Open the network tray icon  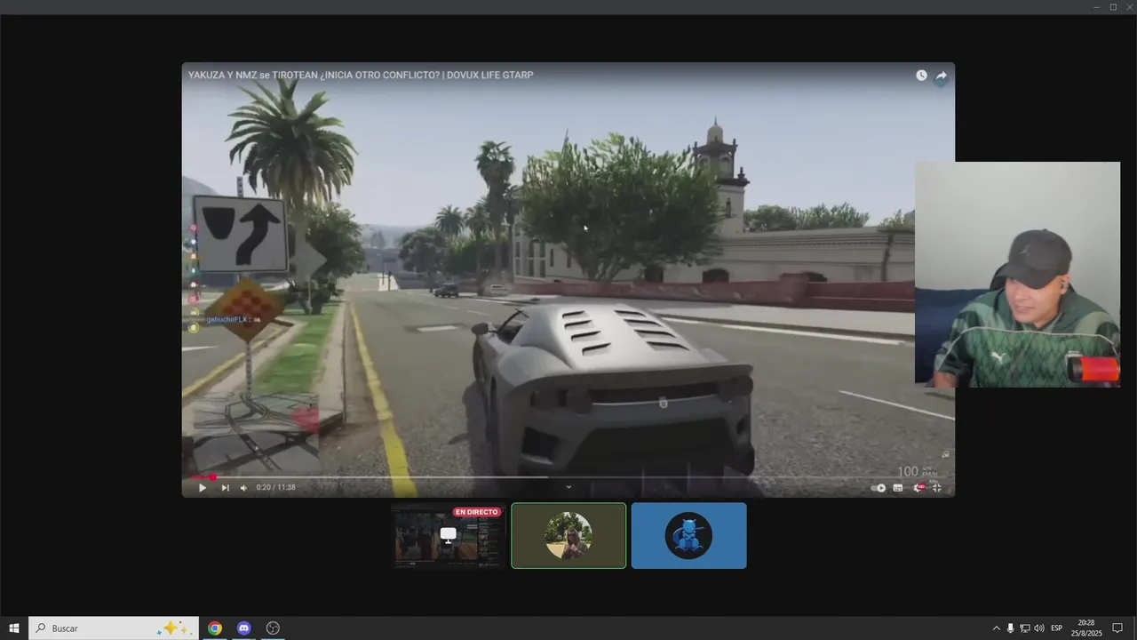coord(1025,628)
